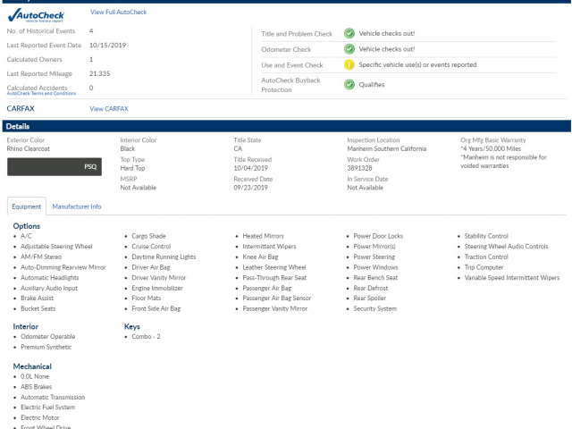Click the 'Automatic Transmission' entry
Screen dimensions: 572x429
click(53, 397)
